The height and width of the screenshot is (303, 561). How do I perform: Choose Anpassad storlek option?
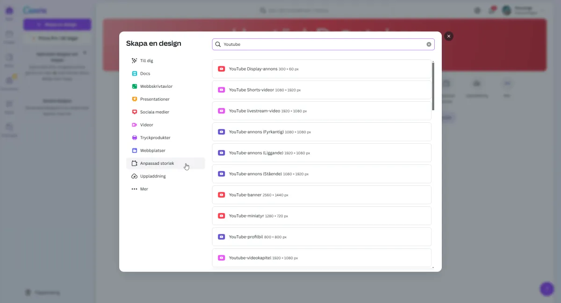pyautogui.click(x=165, y=163)
